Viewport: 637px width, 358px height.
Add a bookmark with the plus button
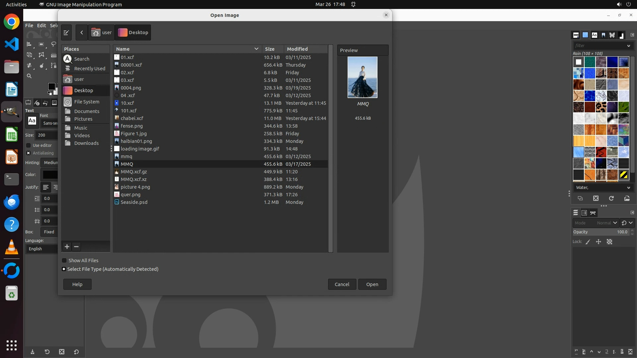click(67, 247)
